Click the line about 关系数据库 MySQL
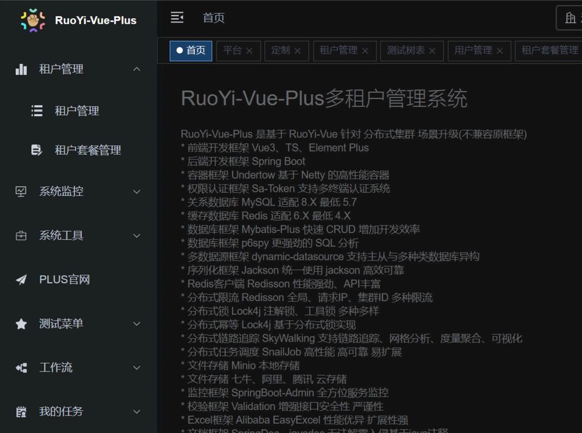The height and width of the screenshot is (433, 582). pyautogui.click(x=269, y=202)
